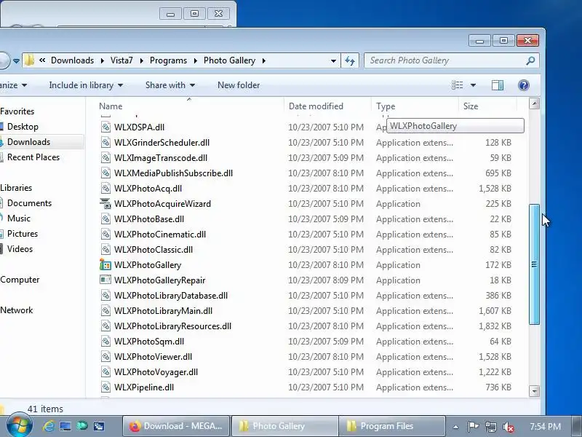Click the WLXGrinderScheduler.dll file icon
Screen dimensions: 582x437
pos(105,142)
